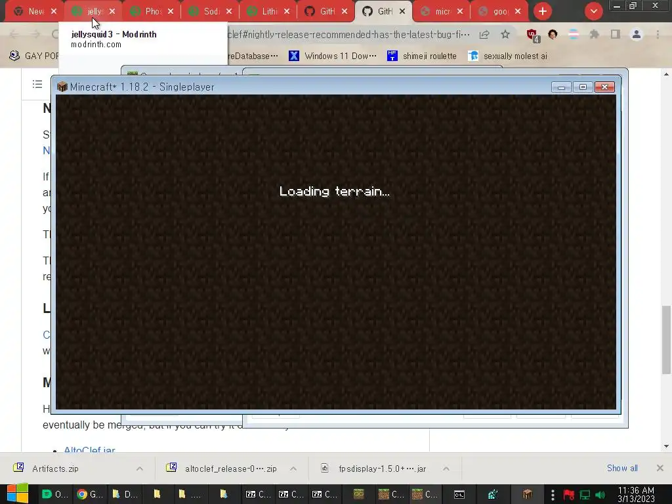Open the Windows Start button
This screenshot has width=672, height=504.
(17, 493)
